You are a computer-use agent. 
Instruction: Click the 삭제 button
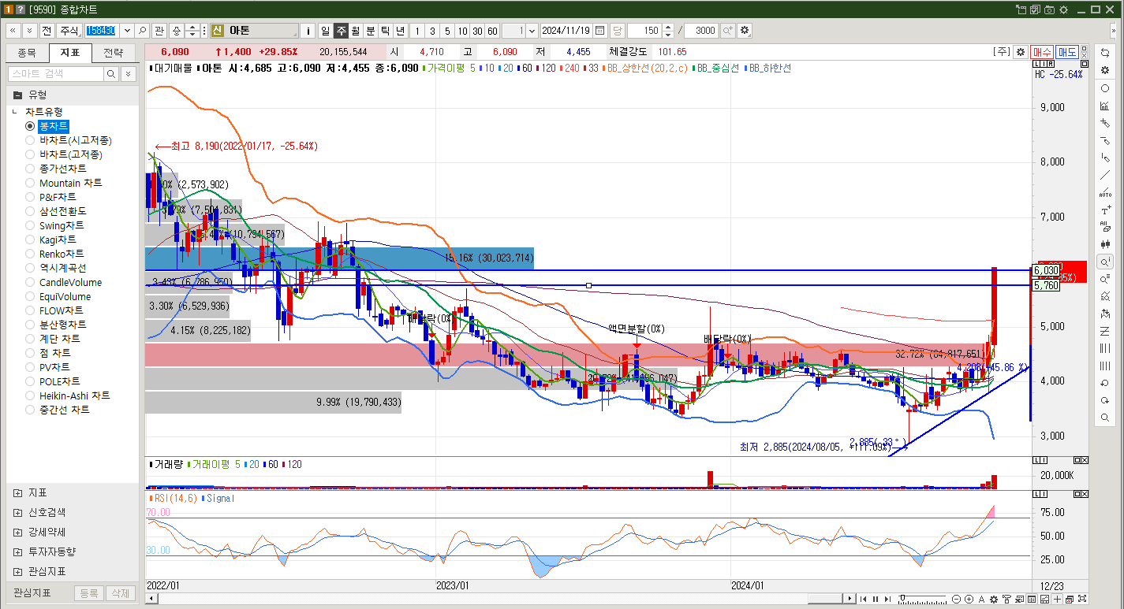click(120, 593)
